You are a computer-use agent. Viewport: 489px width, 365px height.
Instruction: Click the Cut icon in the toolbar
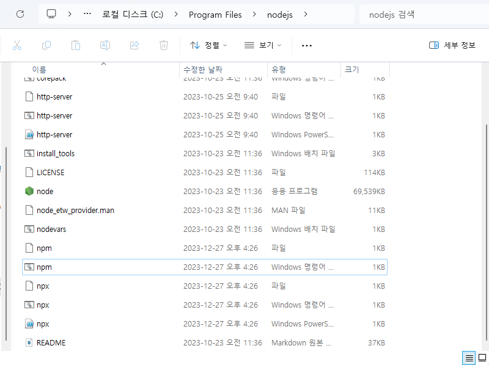pos(17,45)
